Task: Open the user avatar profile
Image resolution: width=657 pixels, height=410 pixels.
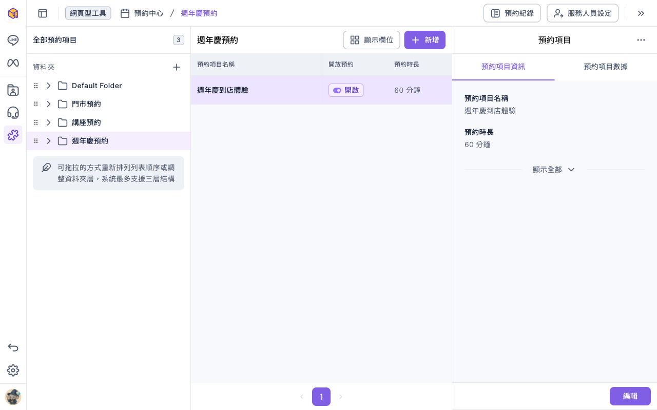Action: pos(13,397)
